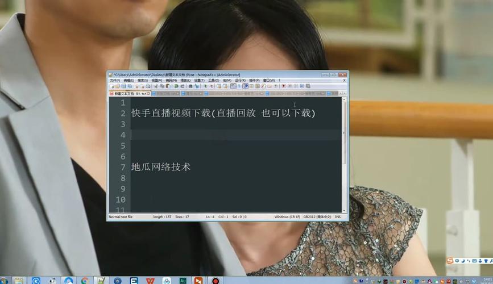Click the Paste toolbar icon
The width and height of the screenshot is (493, 284).
[x=168, y=86]
